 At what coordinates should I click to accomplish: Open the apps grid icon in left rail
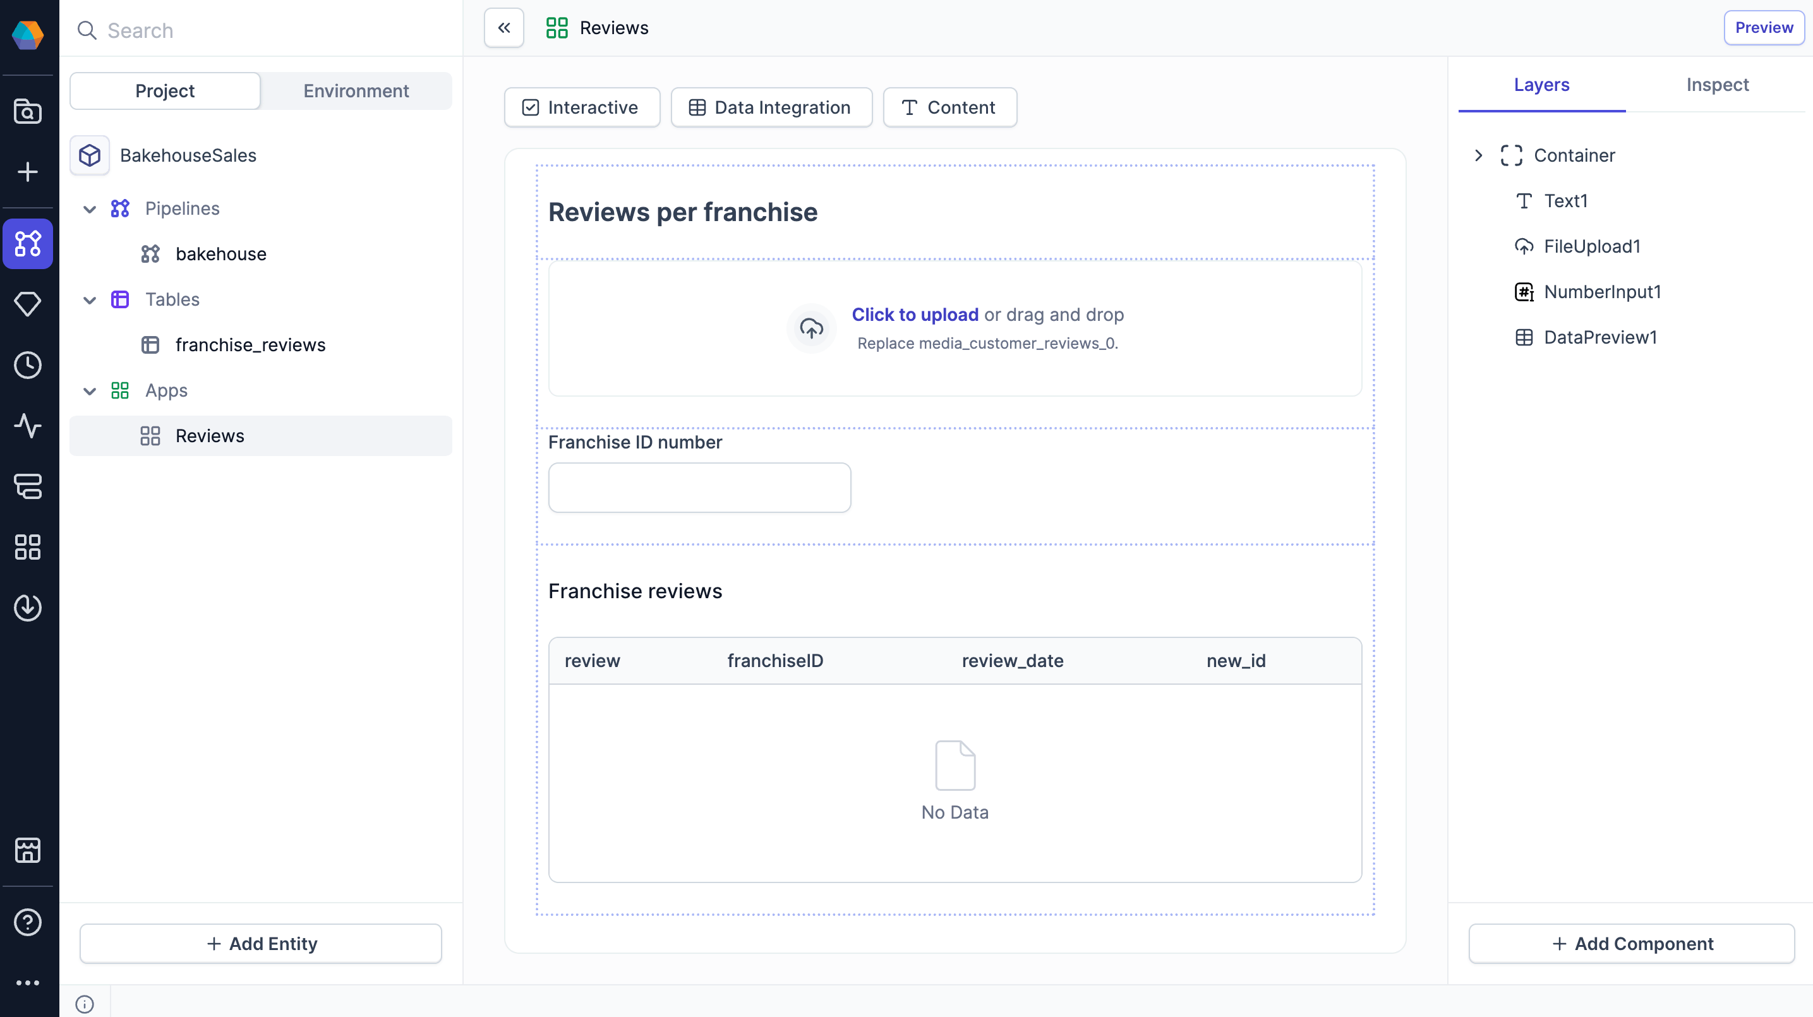pos(27,548)
